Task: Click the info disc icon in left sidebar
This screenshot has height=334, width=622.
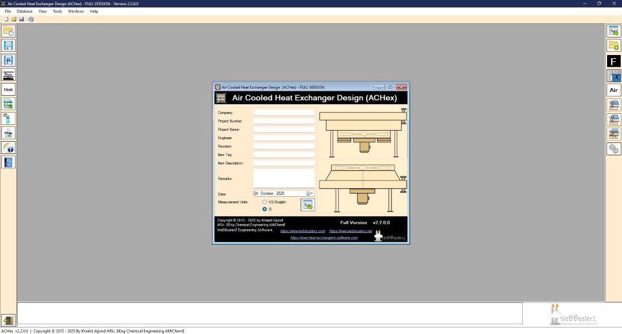Action: click(x=8, y=148)
